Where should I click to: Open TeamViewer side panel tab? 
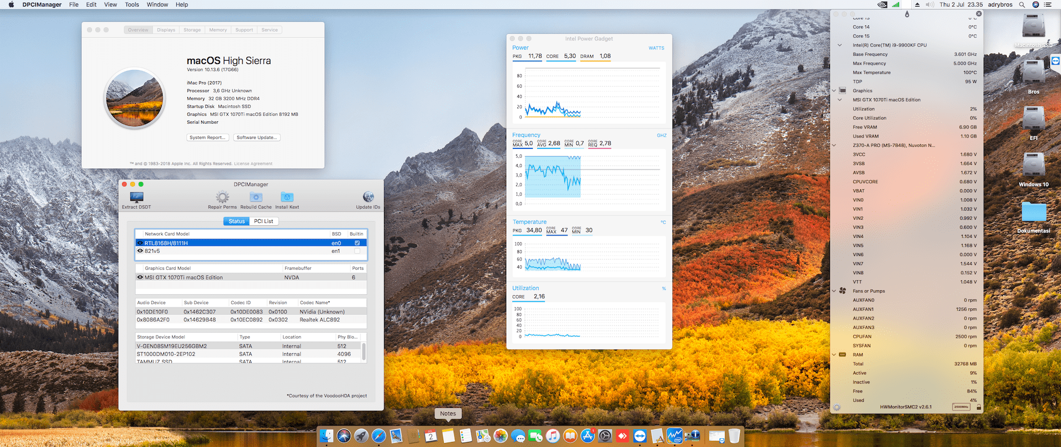click(x=1055, y=61)
